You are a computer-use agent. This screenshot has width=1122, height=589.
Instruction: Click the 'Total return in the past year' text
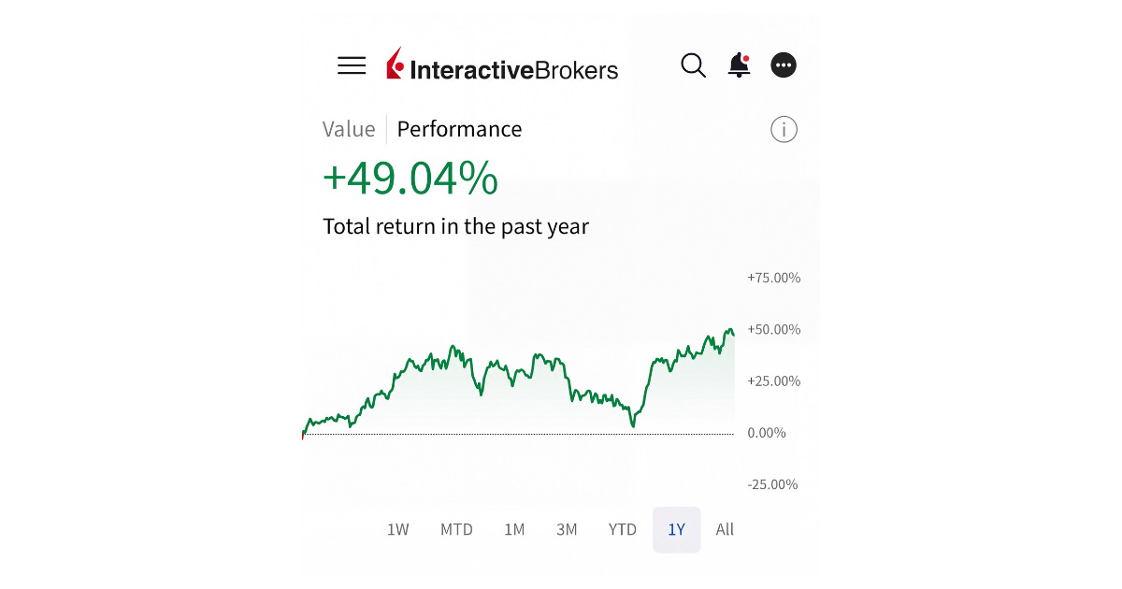coord(455,226)
